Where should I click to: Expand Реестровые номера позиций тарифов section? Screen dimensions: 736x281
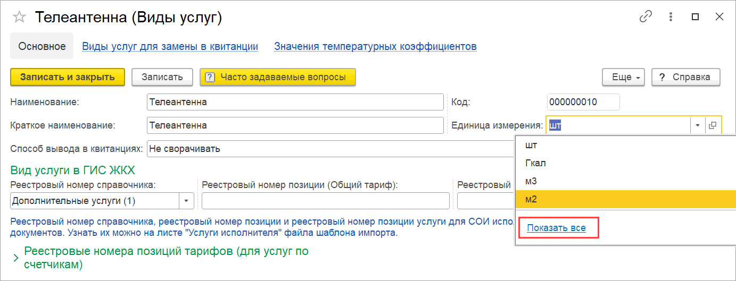(x=16, y=258)
